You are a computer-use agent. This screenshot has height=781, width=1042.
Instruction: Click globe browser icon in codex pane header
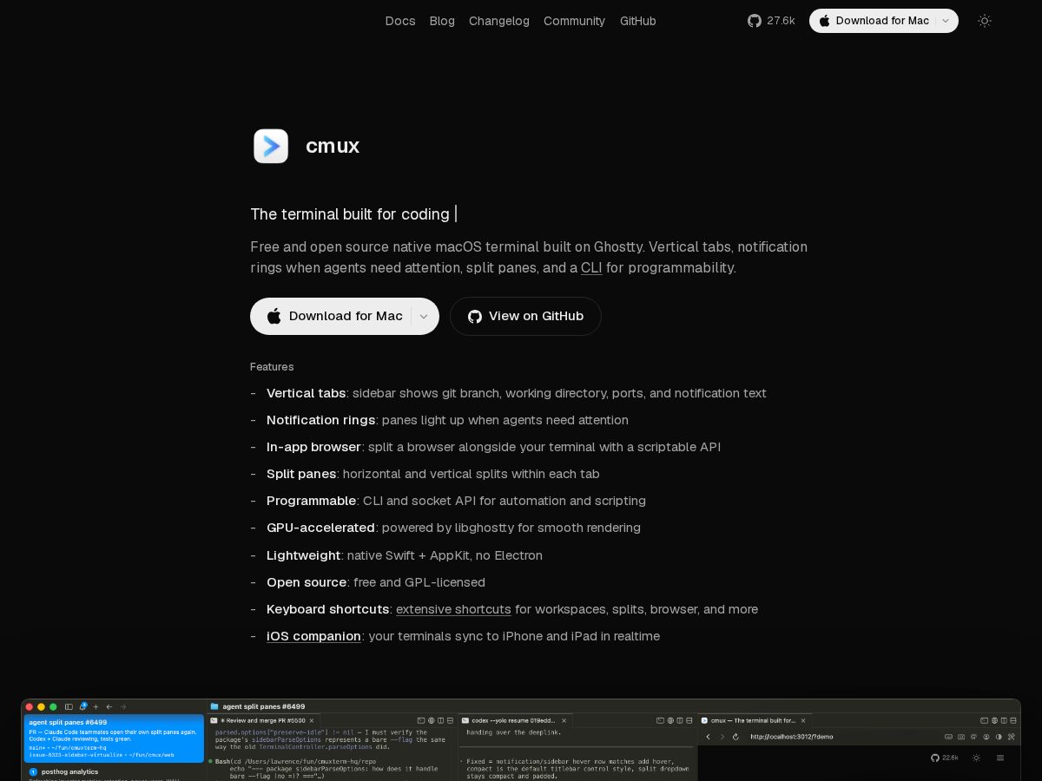(670, 720)
